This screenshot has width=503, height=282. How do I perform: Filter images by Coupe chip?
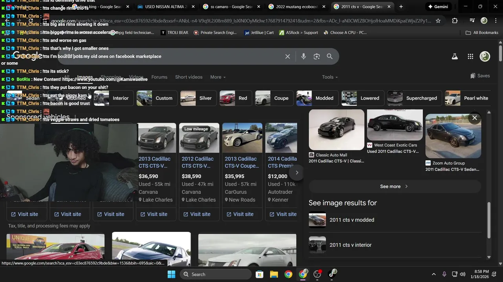274,98
